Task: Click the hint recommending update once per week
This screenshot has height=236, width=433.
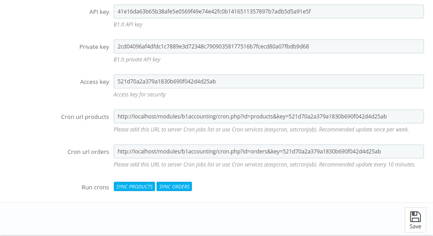Action: pyautogui.click(x=261, y=130)
